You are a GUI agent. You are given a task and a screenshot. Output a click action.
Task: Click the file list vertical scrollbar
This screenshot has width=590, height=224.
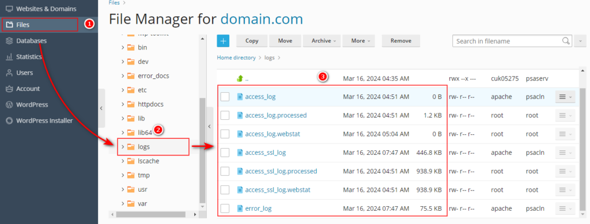click(x=583, y=149)
